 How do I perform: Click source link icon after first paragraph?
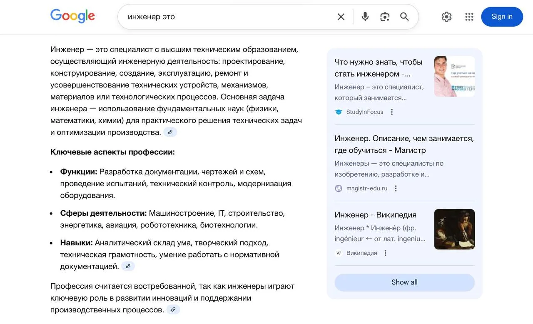[170, 132]
